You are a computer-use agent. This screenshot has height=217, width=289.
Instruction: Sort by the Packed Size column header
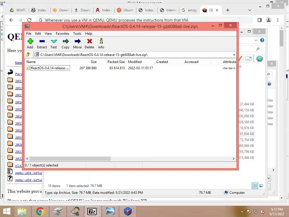coord(112,62)
